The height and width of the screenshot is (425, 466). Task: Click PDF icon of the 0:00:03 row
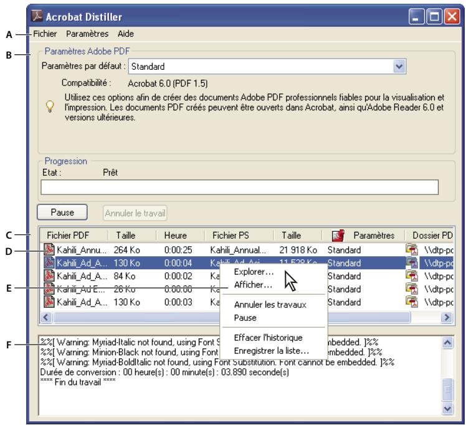coord(49,302)
